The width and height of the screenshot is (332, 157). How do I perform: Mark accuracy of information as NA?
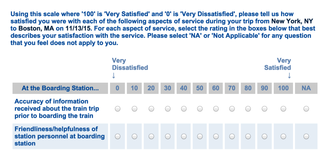click(x=306, y=109)
